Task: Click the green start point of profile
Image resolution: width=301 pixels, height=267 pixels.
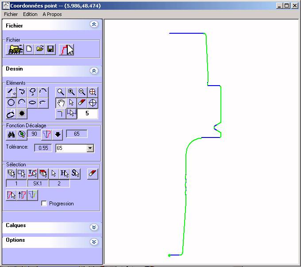Action: 169,255
